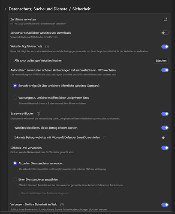Go back using the back arrow icon
Viewport: 175px width, 214px height.
coord(6,9)
